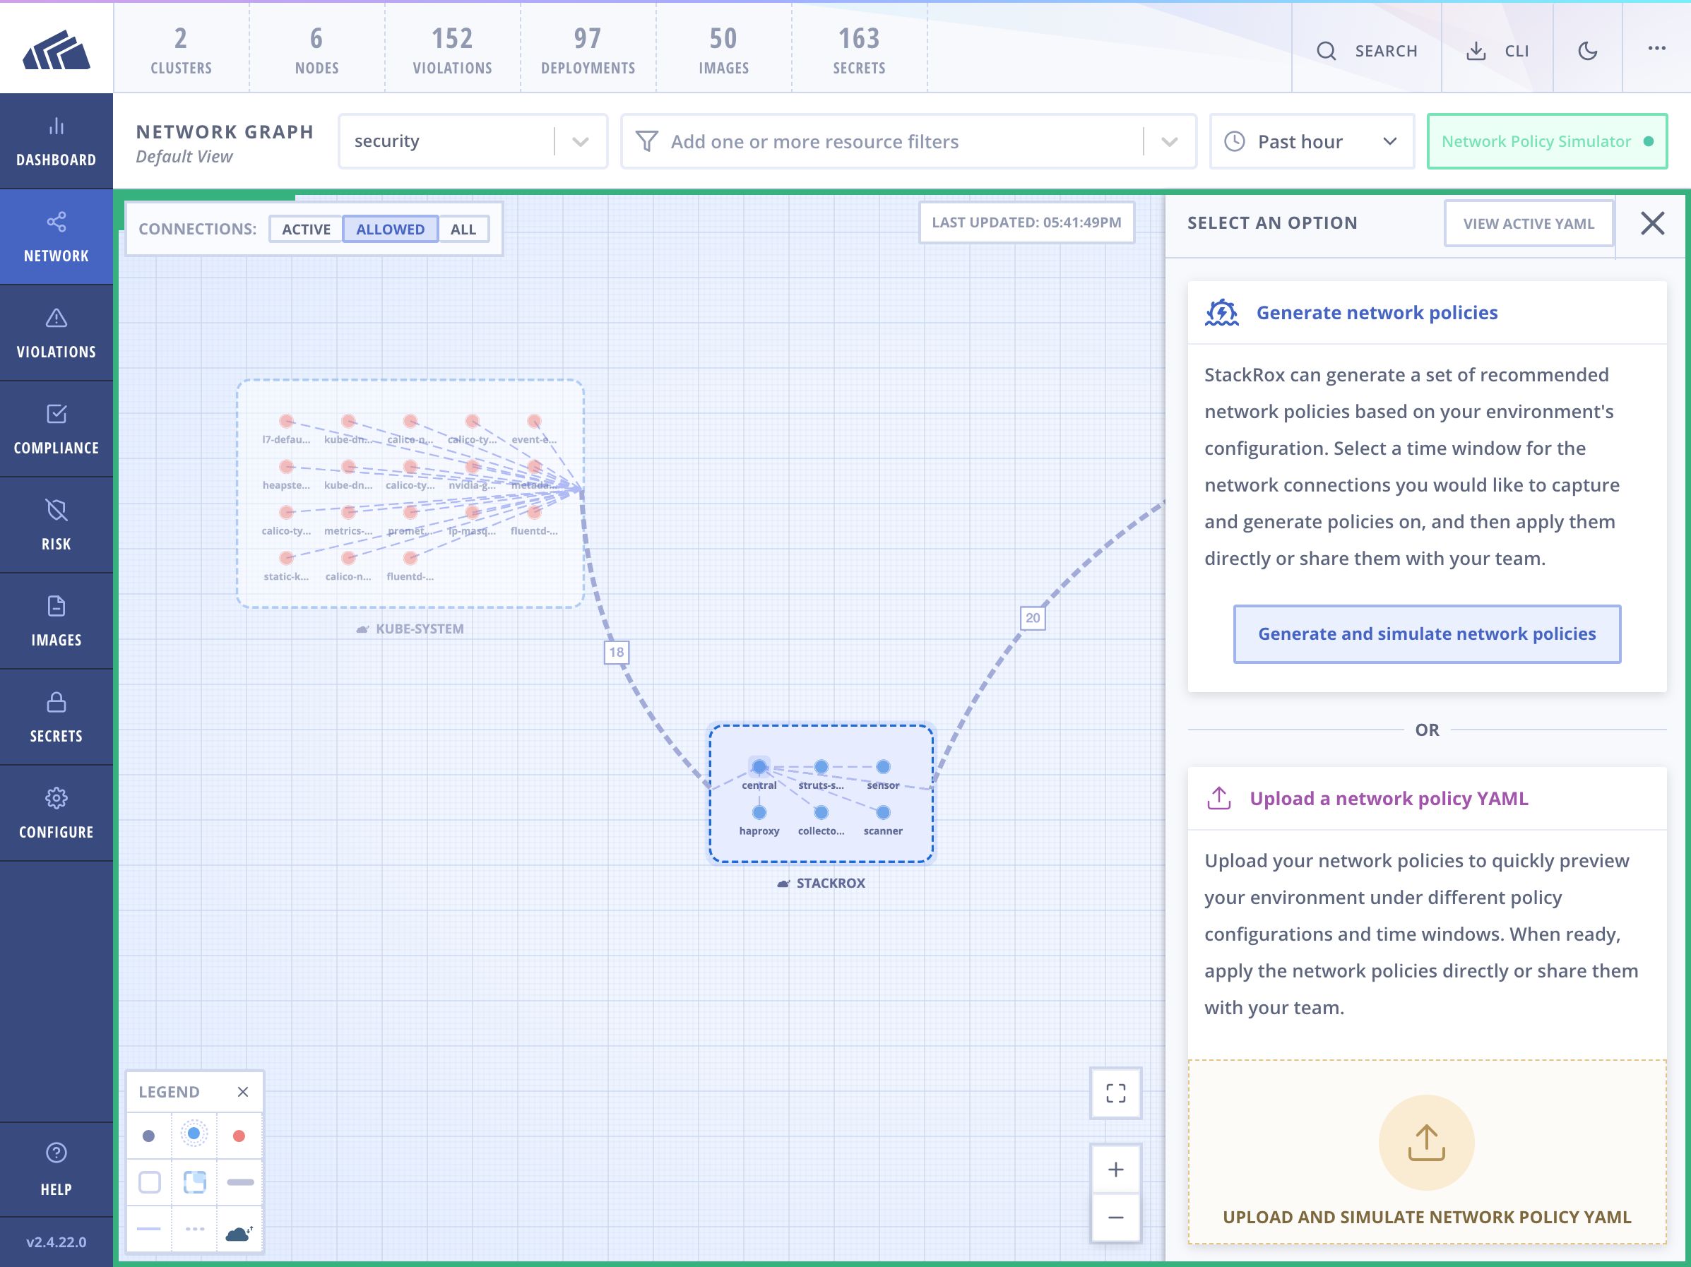Click the StackRox logo
This screenshot has width=1691, height=1267.
click(56, 49)
